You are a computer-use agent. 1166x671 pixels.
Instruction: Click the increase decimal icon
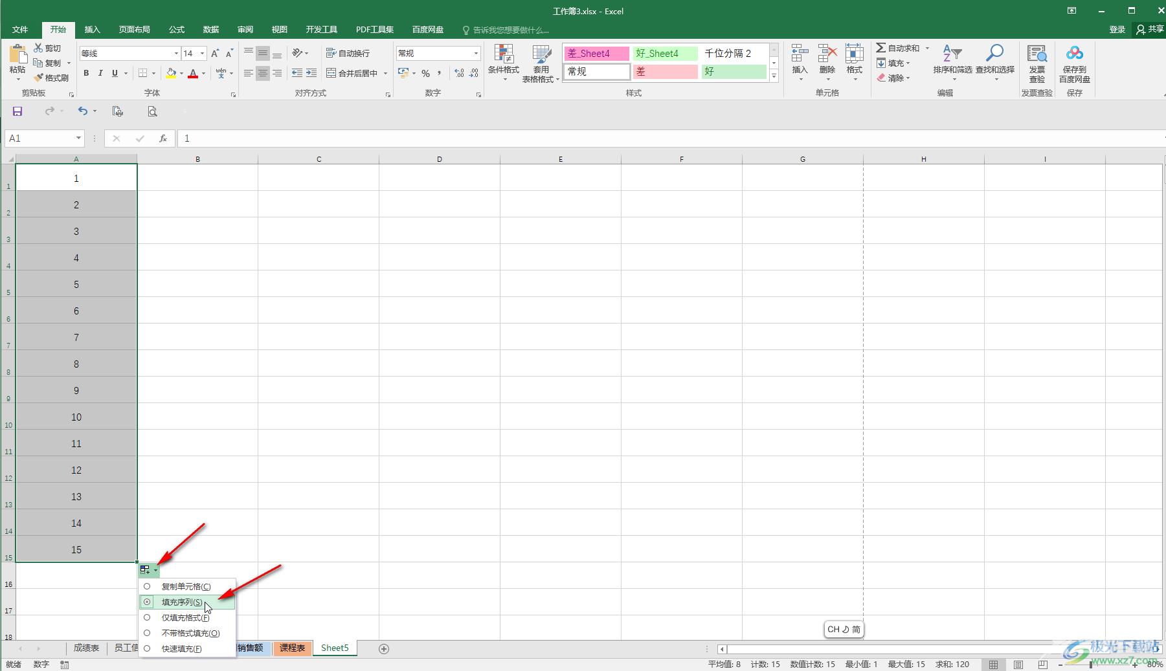[459, 73]
